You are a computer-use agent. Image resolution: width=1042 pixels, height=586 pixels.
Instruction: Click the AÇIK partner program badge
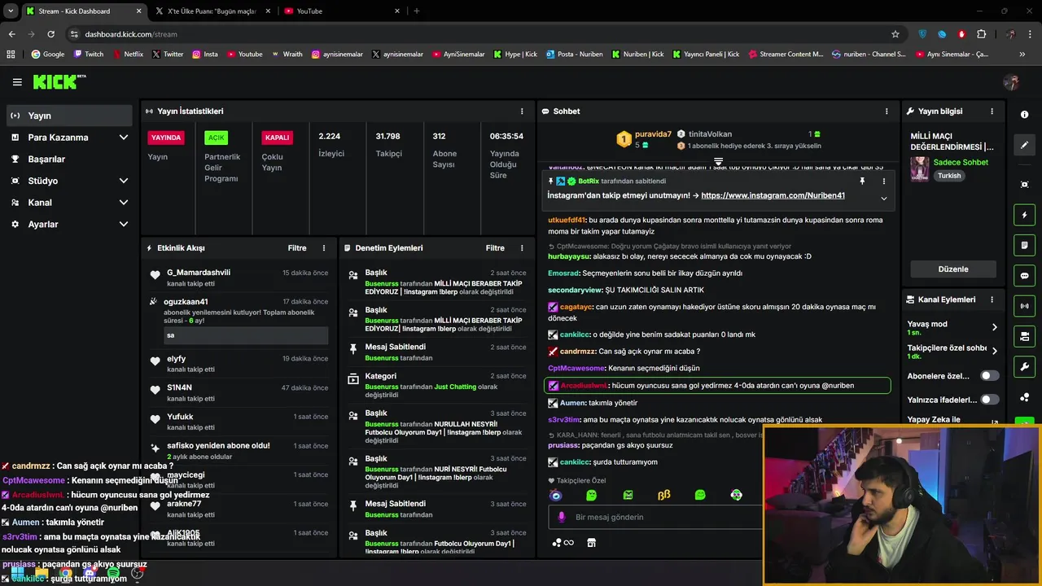[216, 138]
